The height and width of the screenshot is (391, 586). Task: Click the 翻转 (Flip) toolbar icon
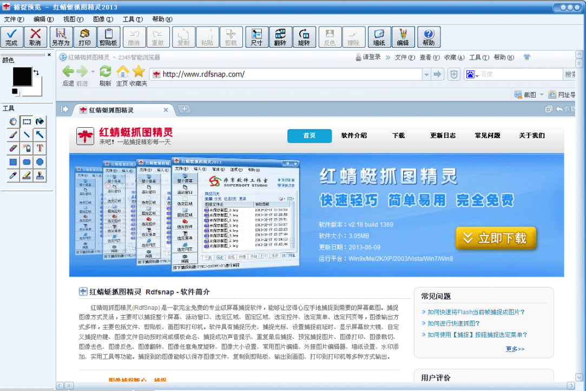pos(280,37)
